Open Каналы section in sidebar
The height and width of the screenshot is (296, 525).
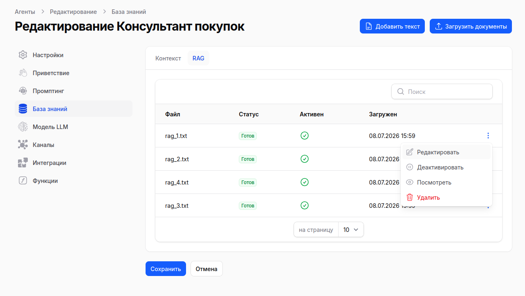[74, 145]
